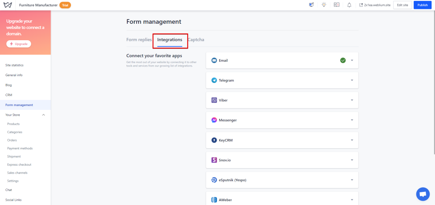Click the Messenger app icon

(x=215, y=120)
